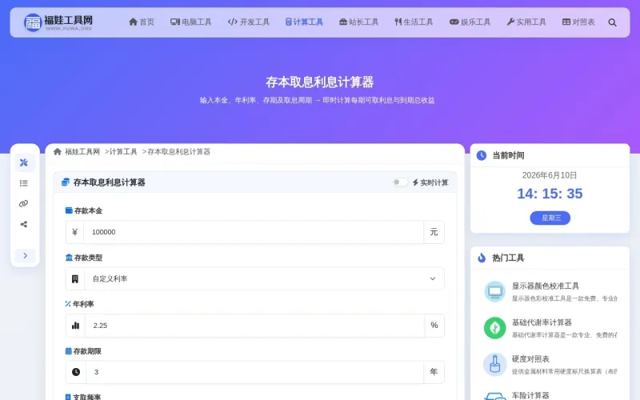
Task: Click the calculator panel coins icon
Action: [66, 182]
